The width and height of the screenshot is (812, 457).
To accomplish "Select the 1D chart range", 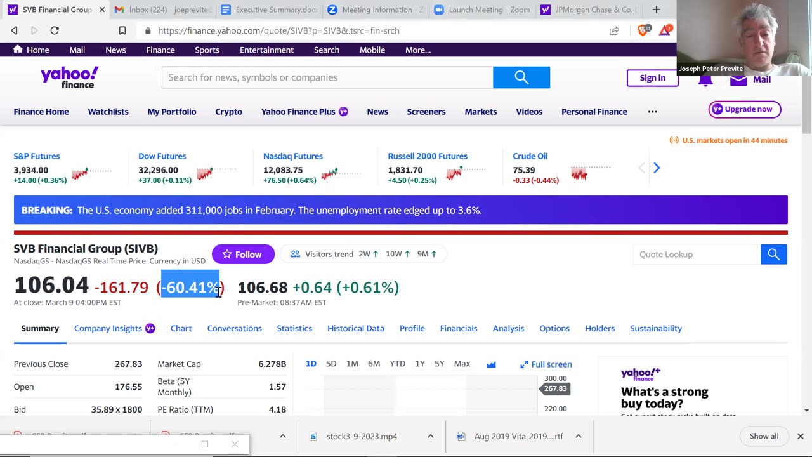I will click(x=311, y=364).
